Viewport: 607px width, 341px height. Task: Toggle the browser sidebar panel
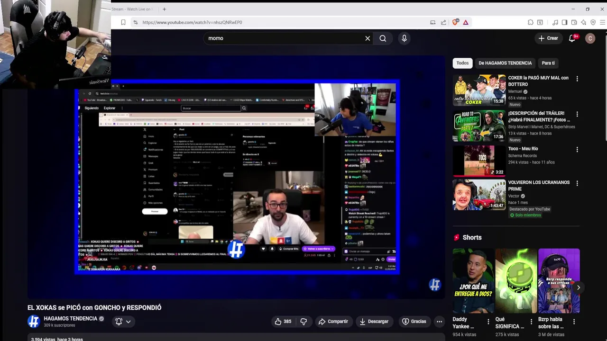pyautogui.click(x=564, y=22)
